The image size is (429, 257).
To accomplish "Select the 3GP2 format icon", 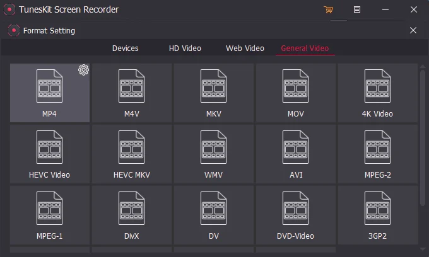I will click(x=377, y=208).
